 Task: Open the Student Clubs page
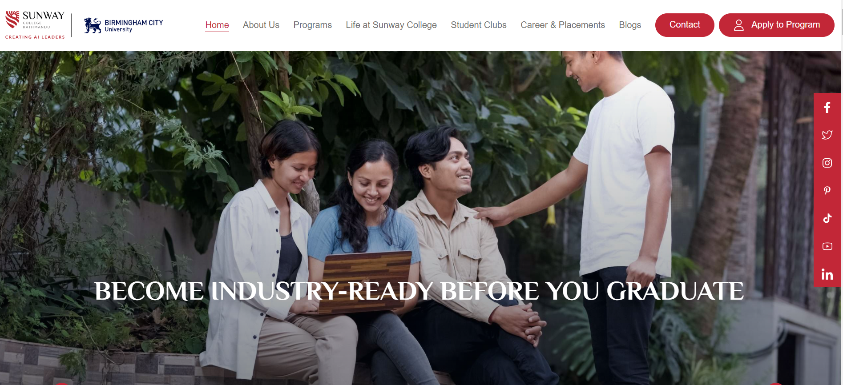click(479, 25)
